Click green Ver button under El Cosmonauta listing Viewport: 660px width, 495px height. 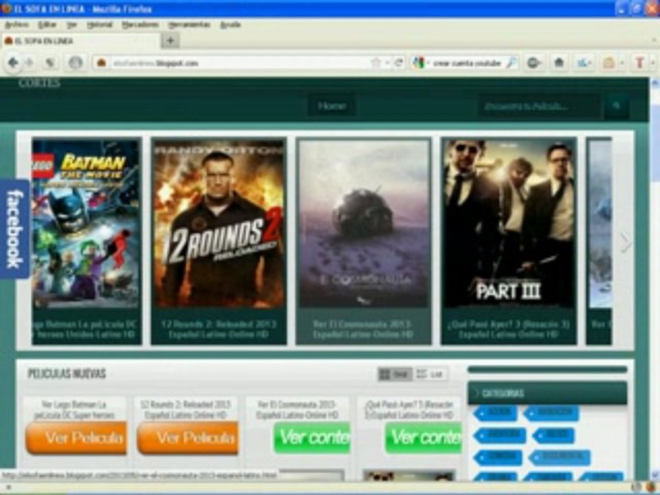coord(312,438)
